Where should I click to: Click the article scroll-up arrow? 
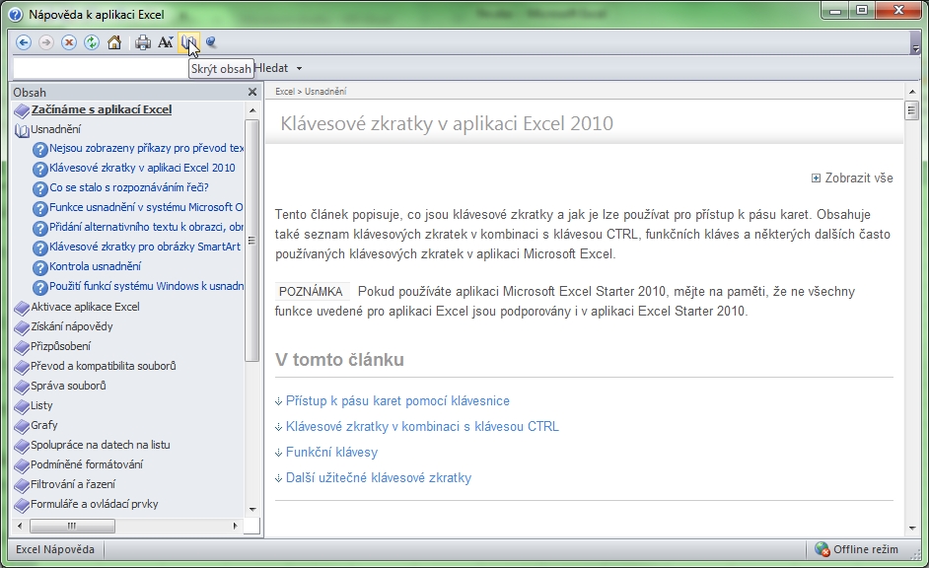[912, 91]
